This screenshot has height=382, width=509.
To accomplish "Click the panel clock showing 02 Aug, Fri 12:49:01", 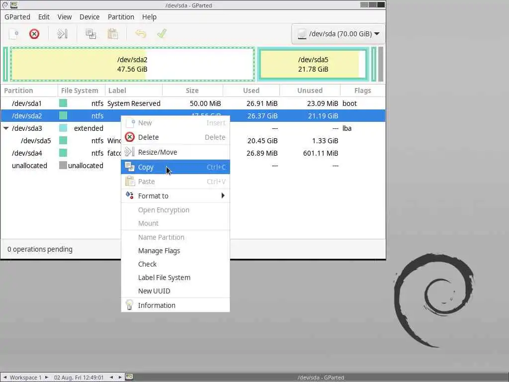I will tap(79, 378).
